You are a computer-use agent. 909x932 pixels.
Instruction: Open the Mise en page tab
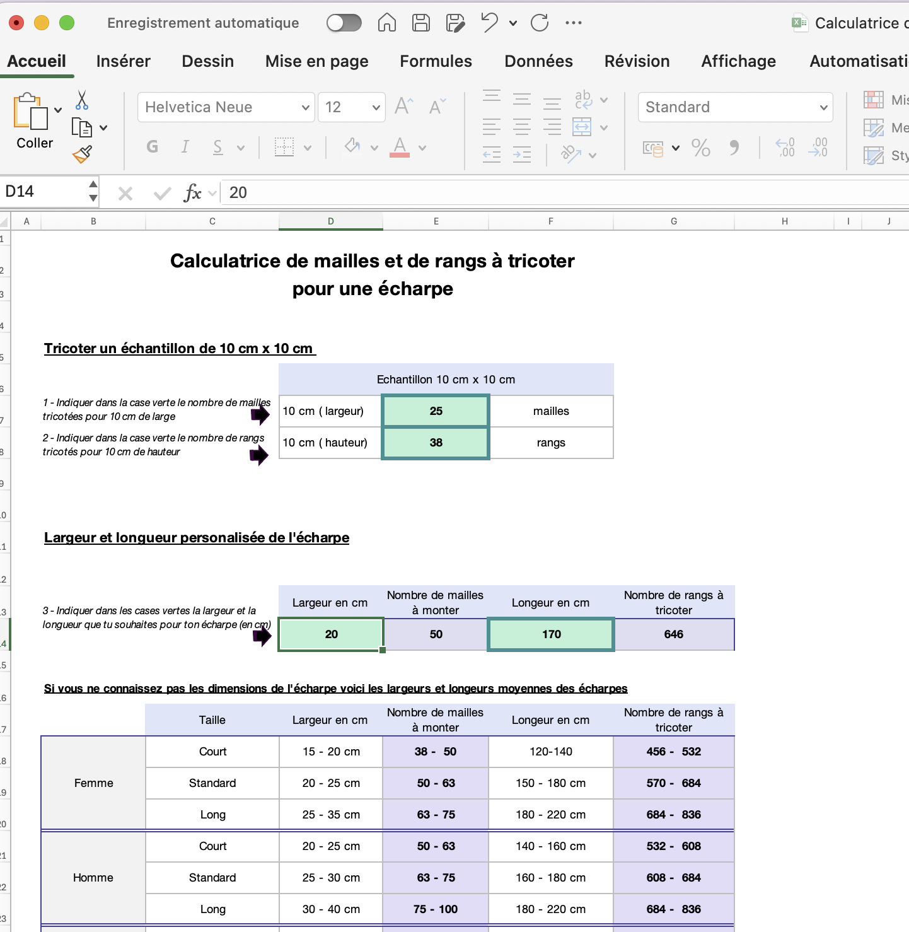pos(316,61)
